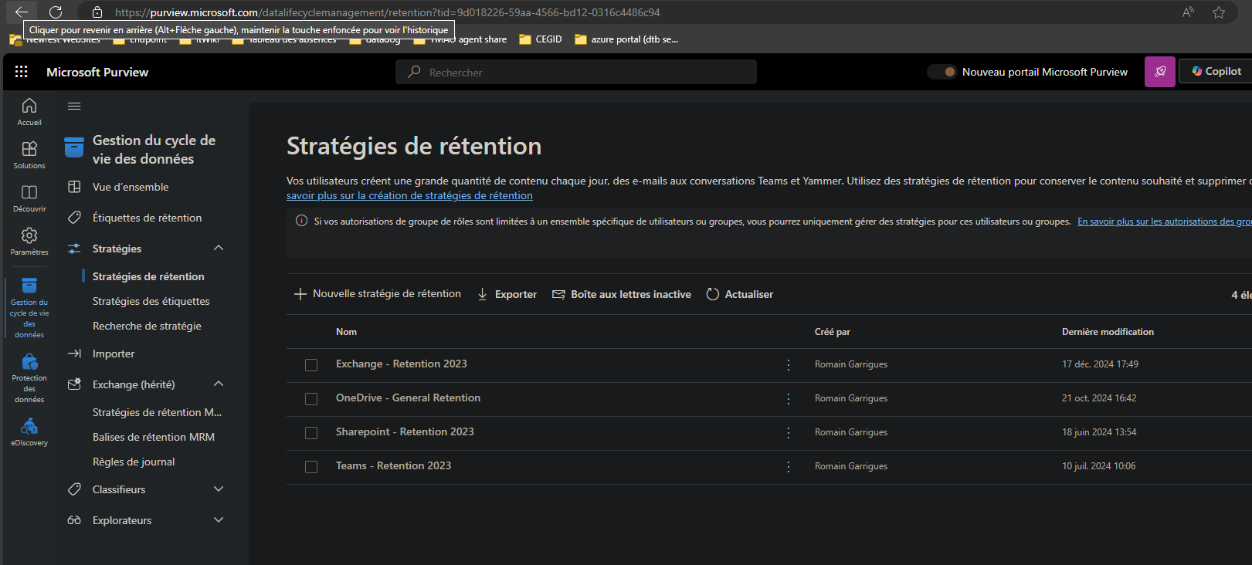Expand the Explorateurs section chevron
This screenshot has width=1252, height=565.
(x=219, y=519)
